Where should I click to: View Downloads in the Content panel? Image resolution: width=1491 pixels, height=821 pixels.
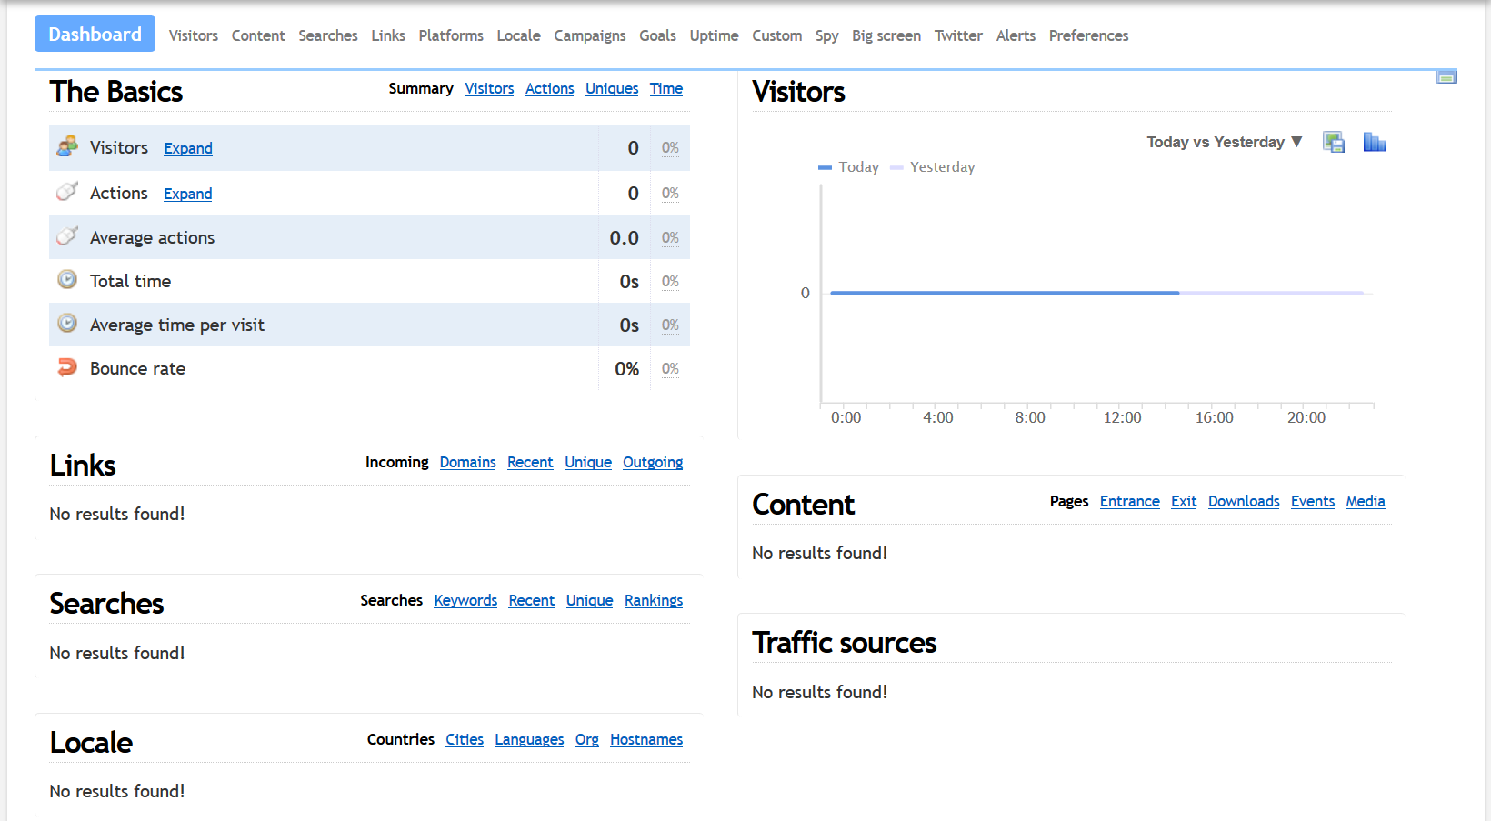coord(1244,501)
